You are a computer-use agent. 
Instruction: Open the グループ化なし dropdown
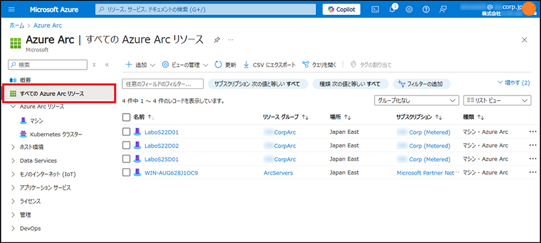pos(416,100)
